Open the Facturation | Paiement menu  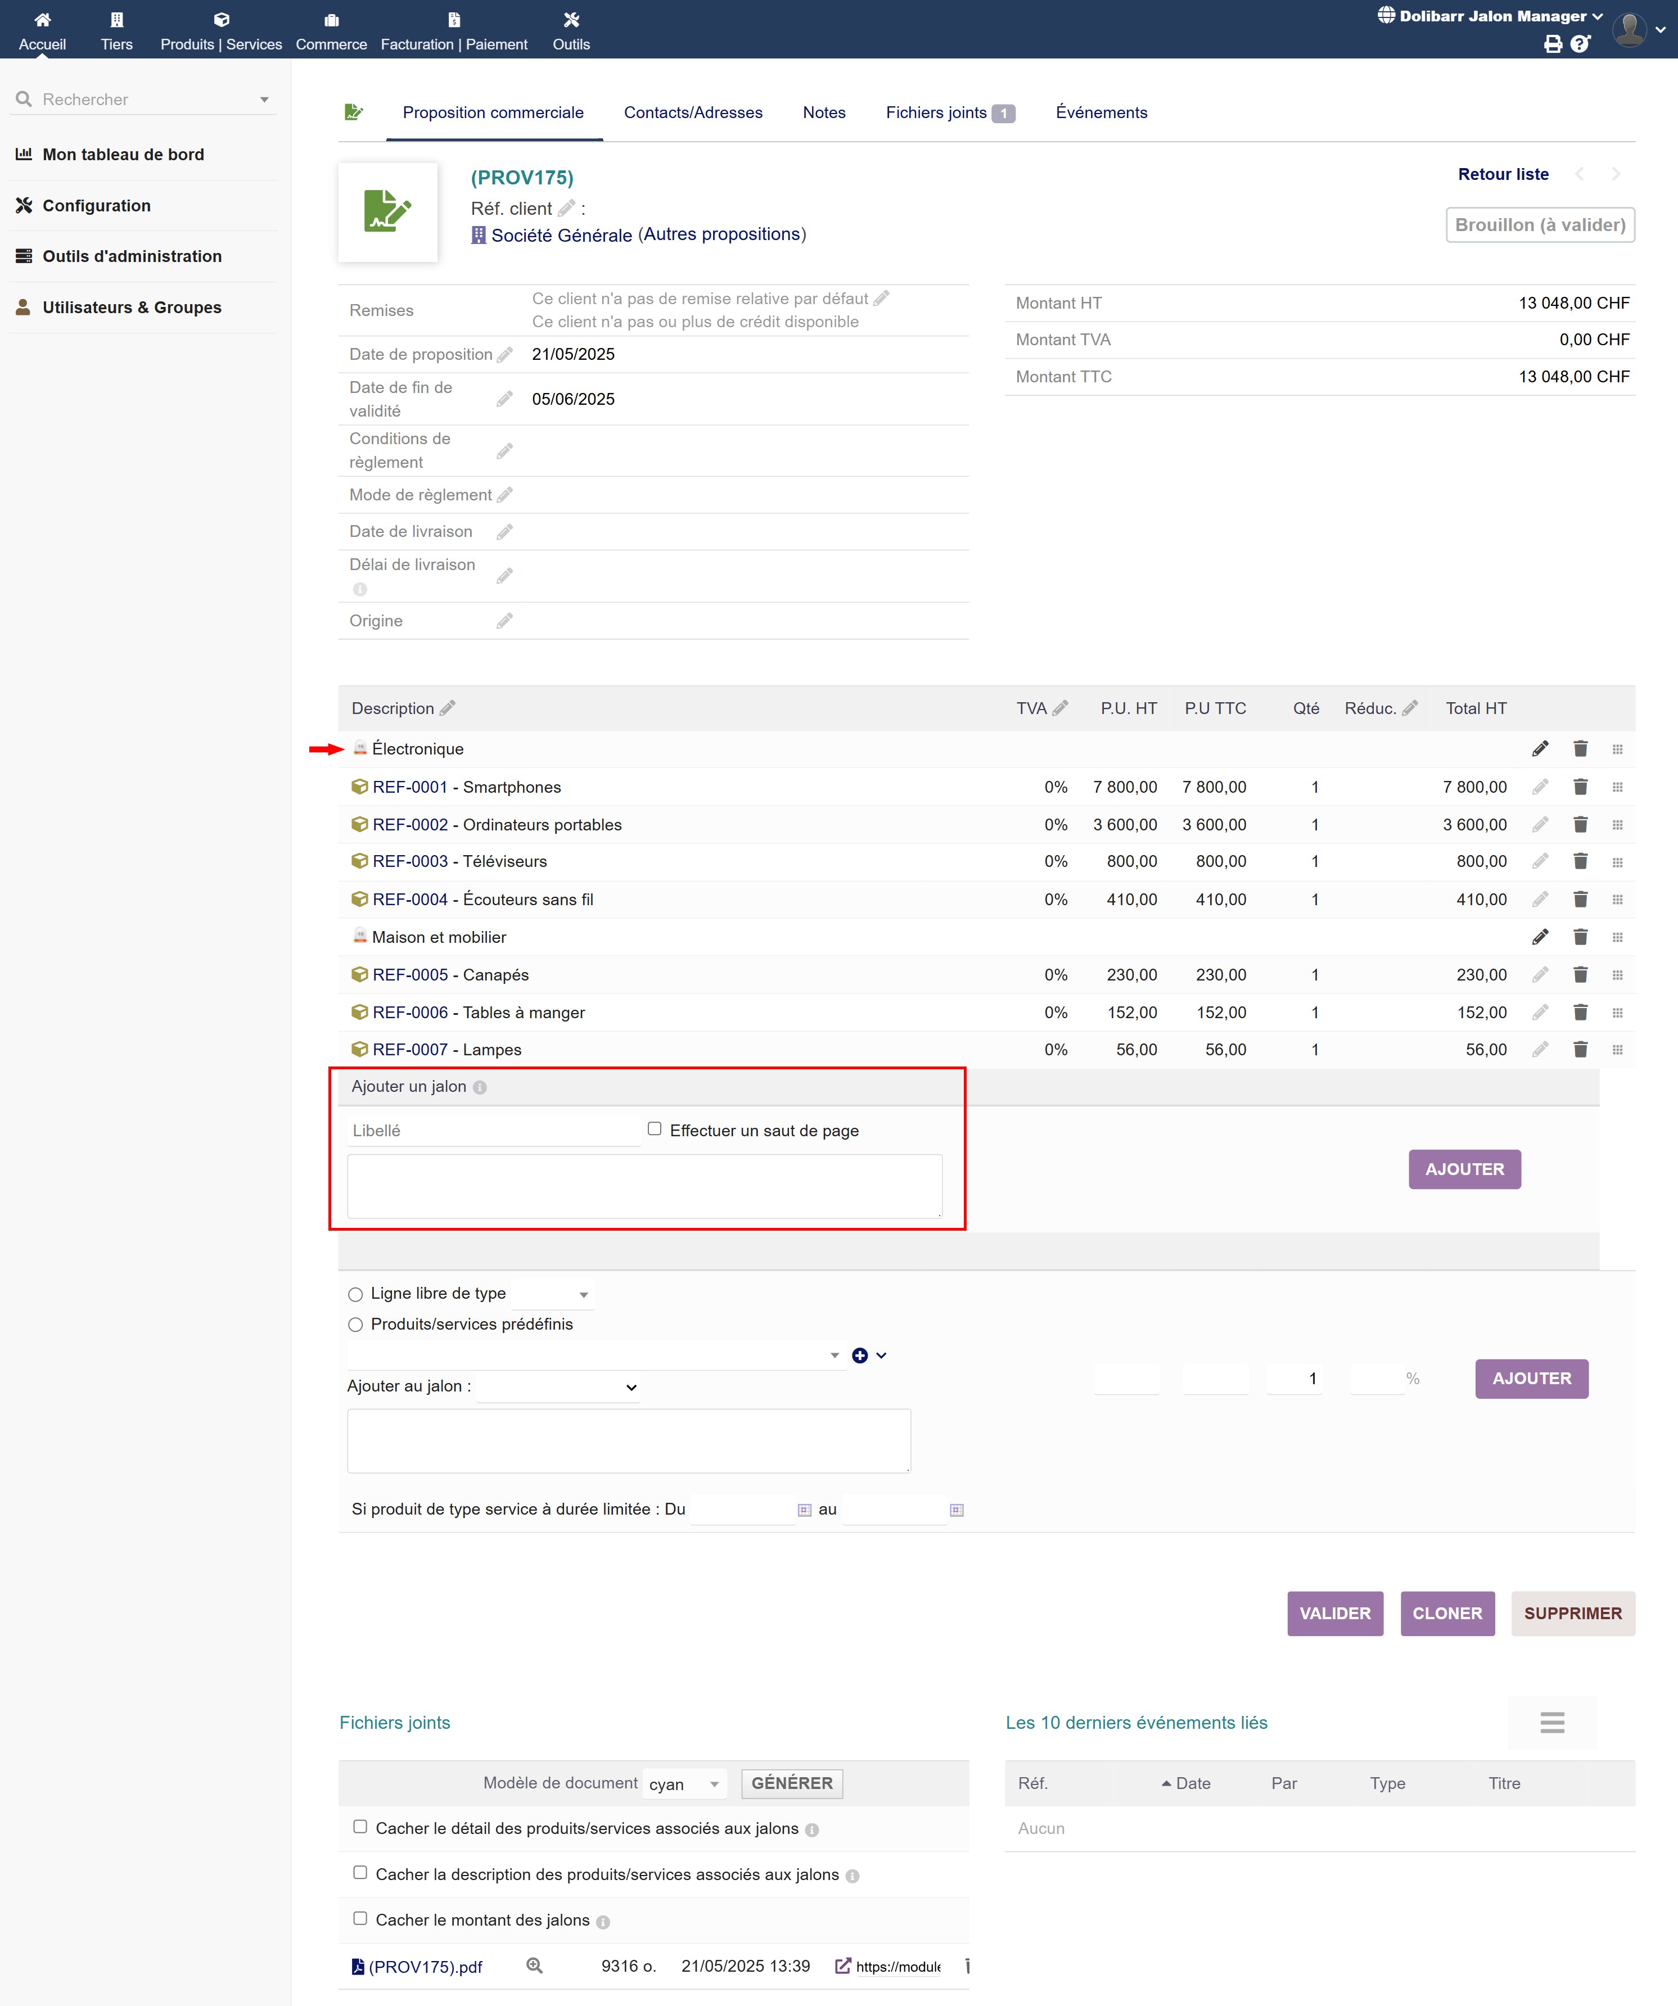pyautogui.click(x=454, y=30)
